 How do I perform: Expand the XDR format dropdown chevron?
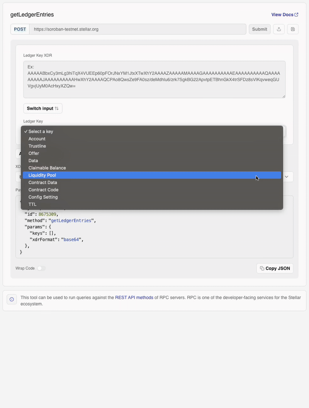click(287, 177)
